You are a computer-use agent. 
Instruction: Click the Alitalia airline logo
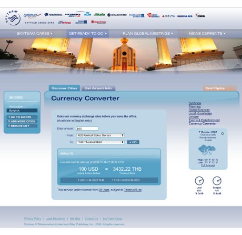[99, 15]
